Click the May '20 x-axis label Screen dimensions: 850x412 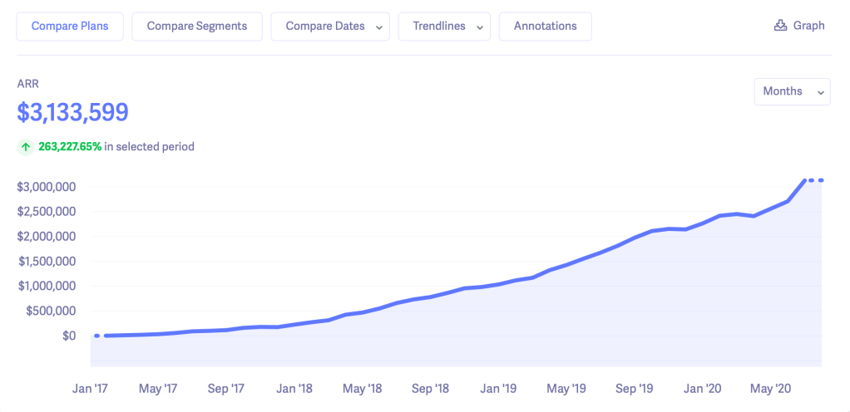tap(772, 388)
